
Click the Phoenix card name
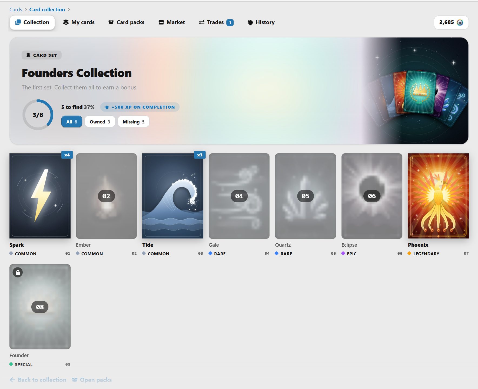(418, 245)
